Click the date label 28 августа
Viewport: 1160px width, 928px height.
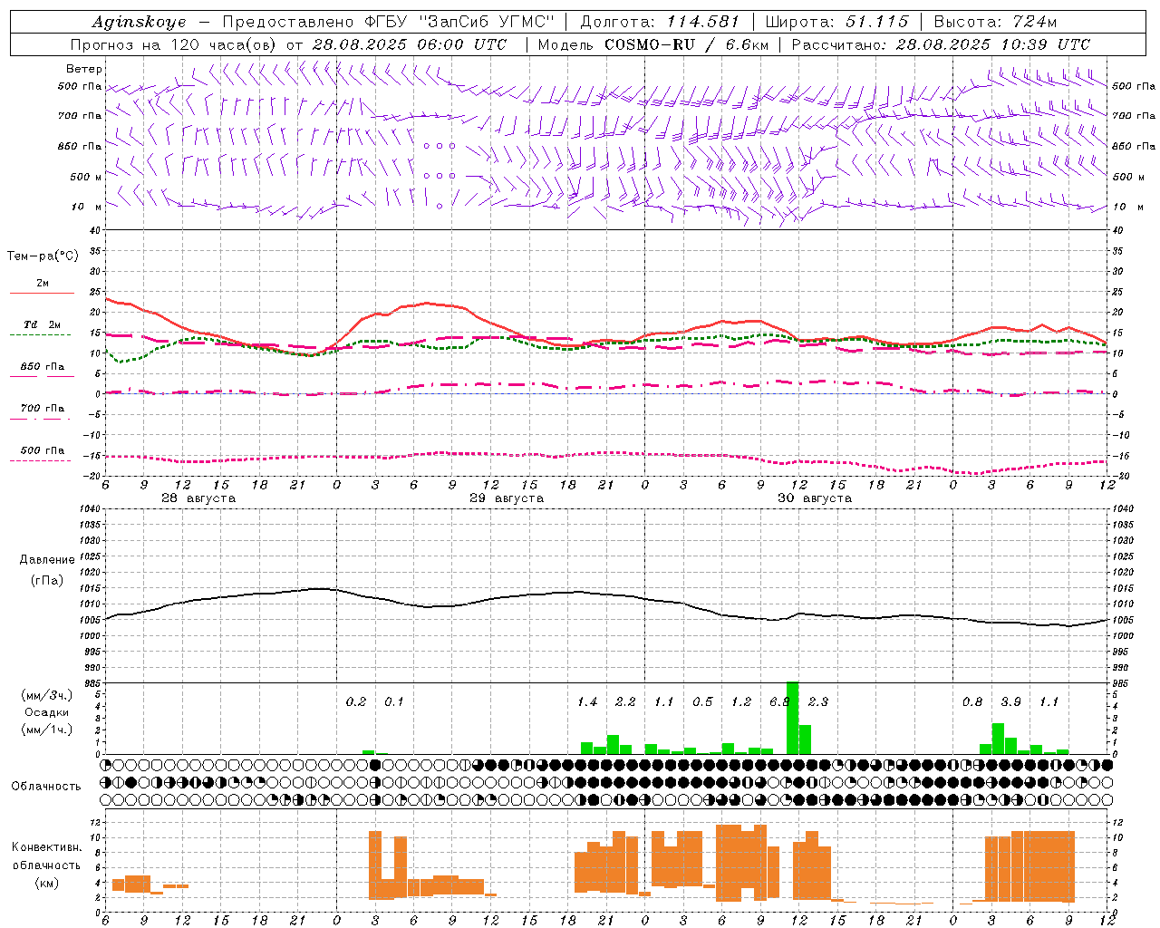pos(198,498)
